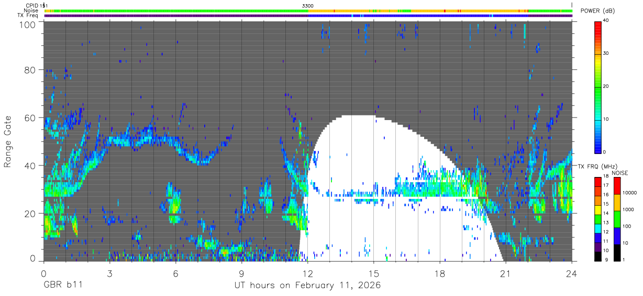Click the 9 tick on UT hours axis
This screenshot has height=296, width=643.
tap(242, 274)
